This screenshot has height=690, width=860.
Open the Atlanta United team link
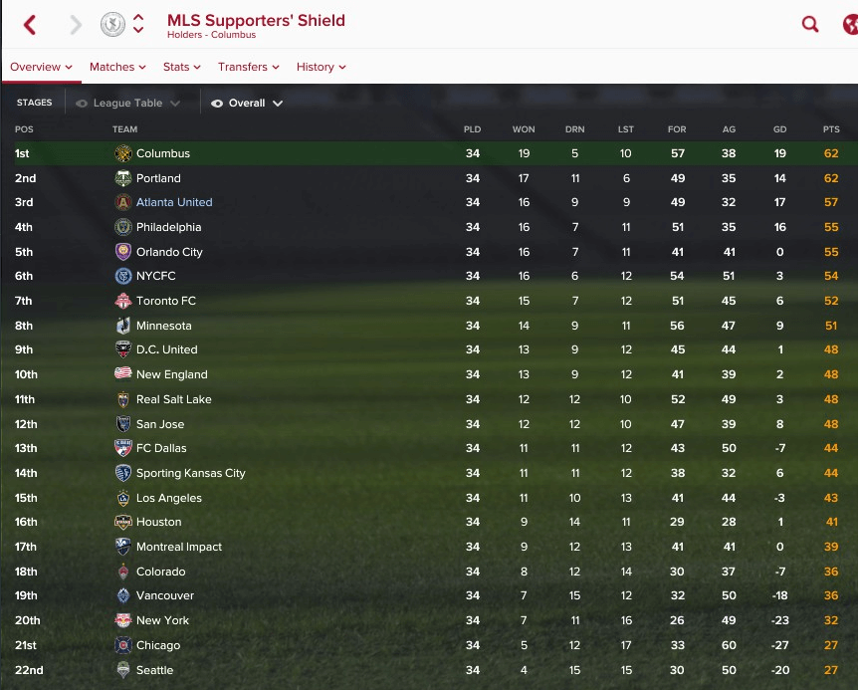(x=174, y=202)
